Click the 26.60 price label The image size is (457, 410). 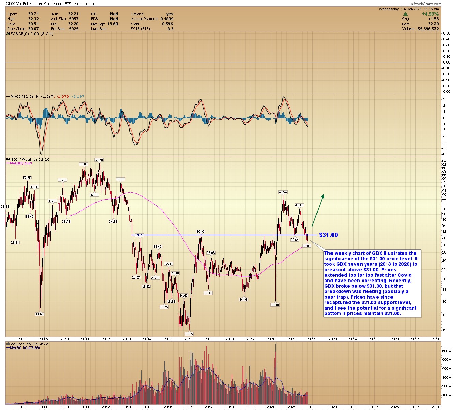[x=158, y=246]
